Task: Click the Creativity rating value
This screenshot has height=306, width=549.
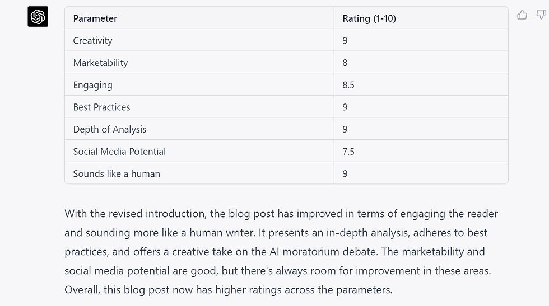Action: point(345,40)
